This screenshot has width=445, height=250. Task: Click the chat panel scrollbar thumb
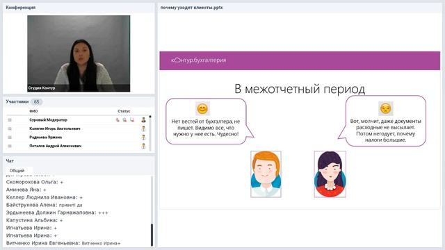[152, 235]
